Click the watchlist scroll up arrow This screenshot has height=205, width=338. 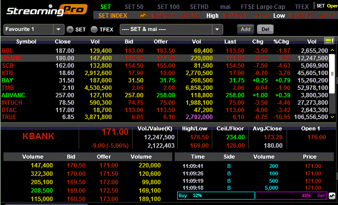click(332, 50)
